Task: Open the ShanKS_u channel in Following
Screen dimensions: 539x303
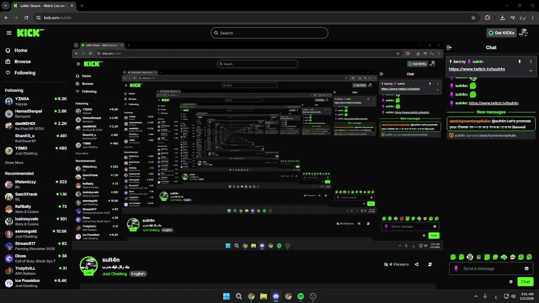Action: pyautogui.click(x=36, y=138)
